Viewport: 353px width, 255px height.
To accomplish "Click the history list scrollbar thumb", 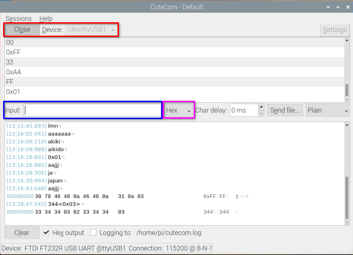I will pos(347,90).
